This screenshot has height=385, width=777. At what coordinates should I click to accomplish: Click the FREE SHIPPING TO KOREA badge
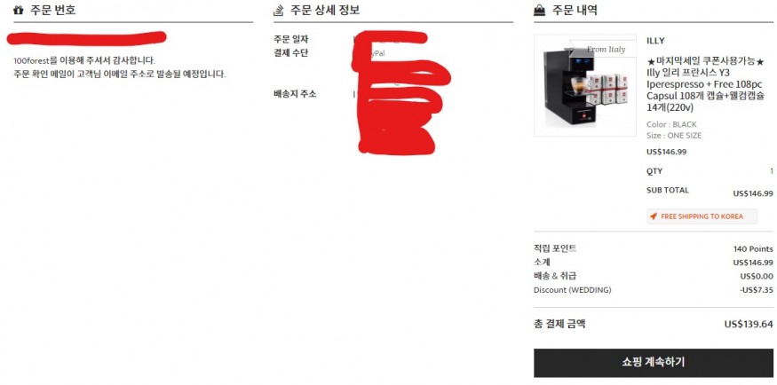click(x=702, y=216)
